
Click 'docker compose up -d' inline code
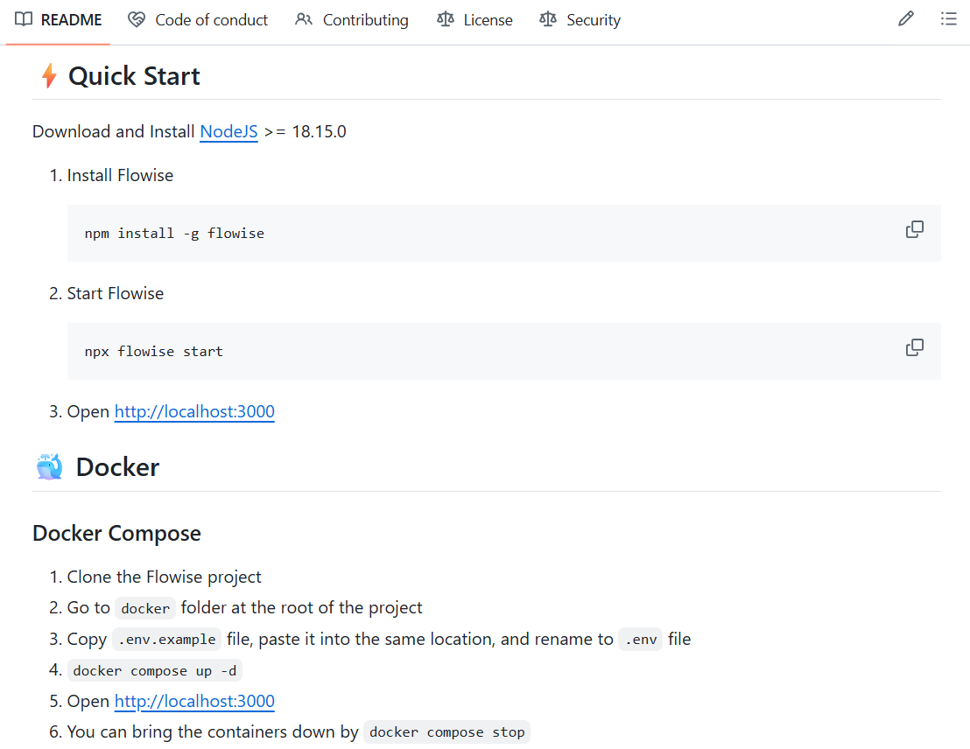[155, 670]
